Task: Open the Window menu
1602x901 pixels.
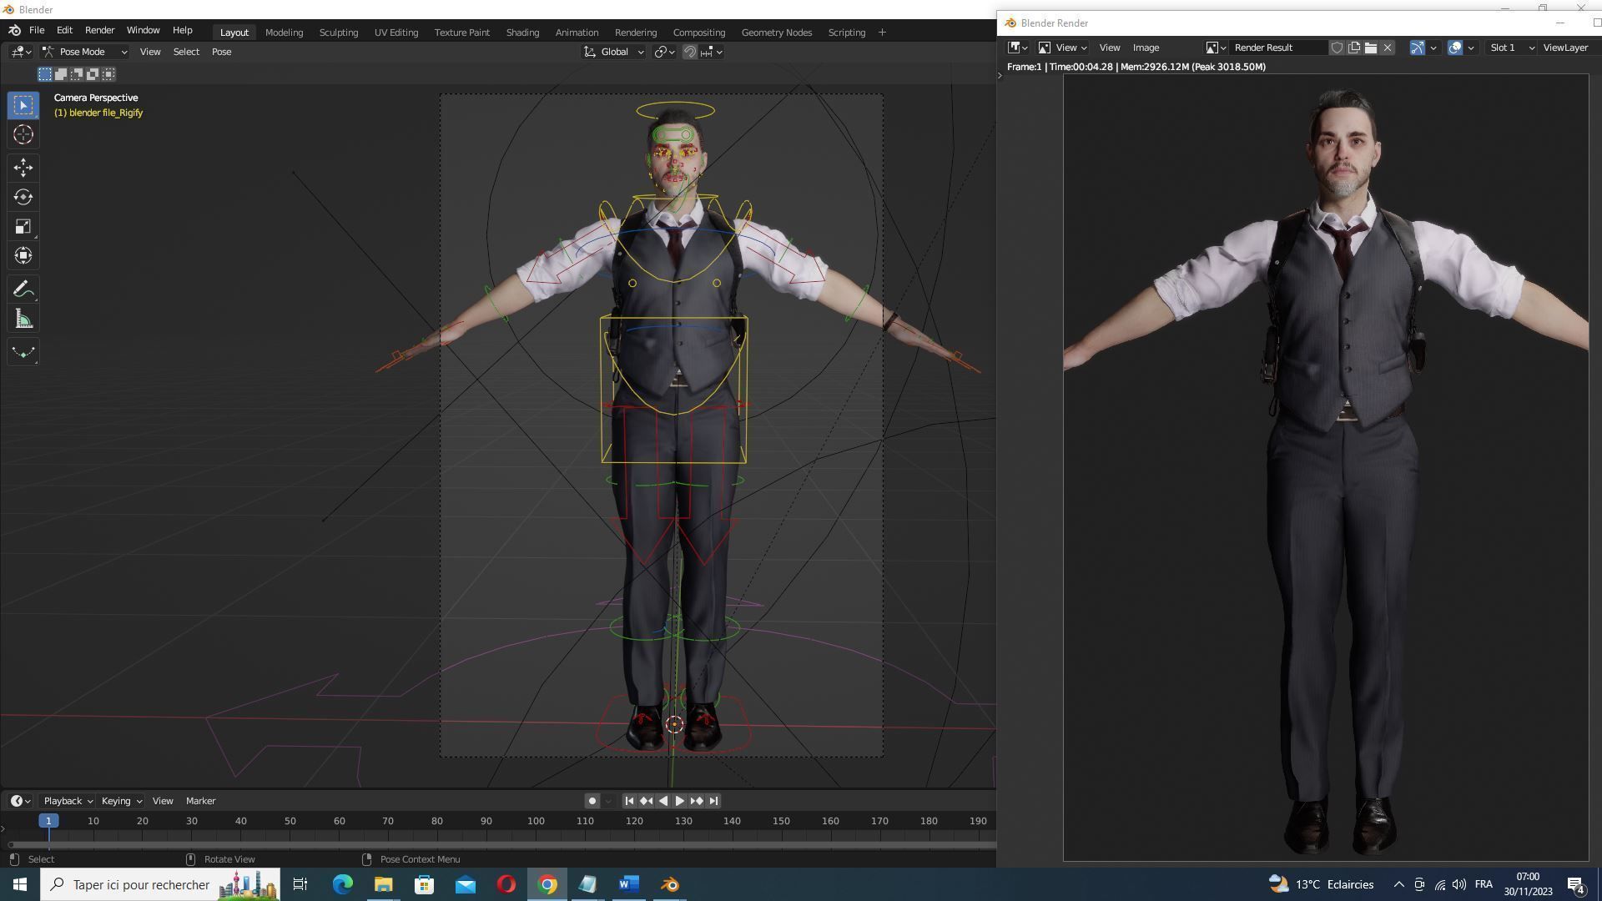Action: 143,30
